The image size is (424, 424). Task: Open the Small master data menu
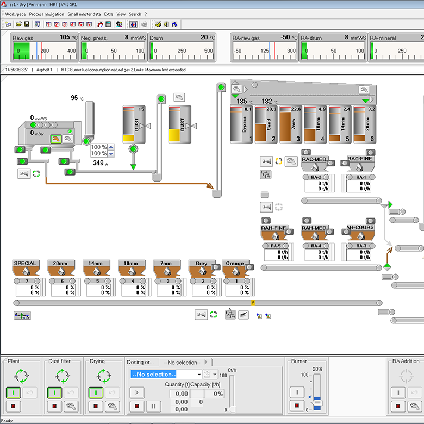84,14
